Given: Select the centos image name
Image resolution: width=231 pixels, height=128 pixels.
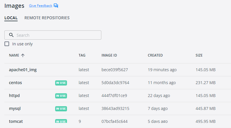Looking at the screenshot, I should (x=15, y=83).
